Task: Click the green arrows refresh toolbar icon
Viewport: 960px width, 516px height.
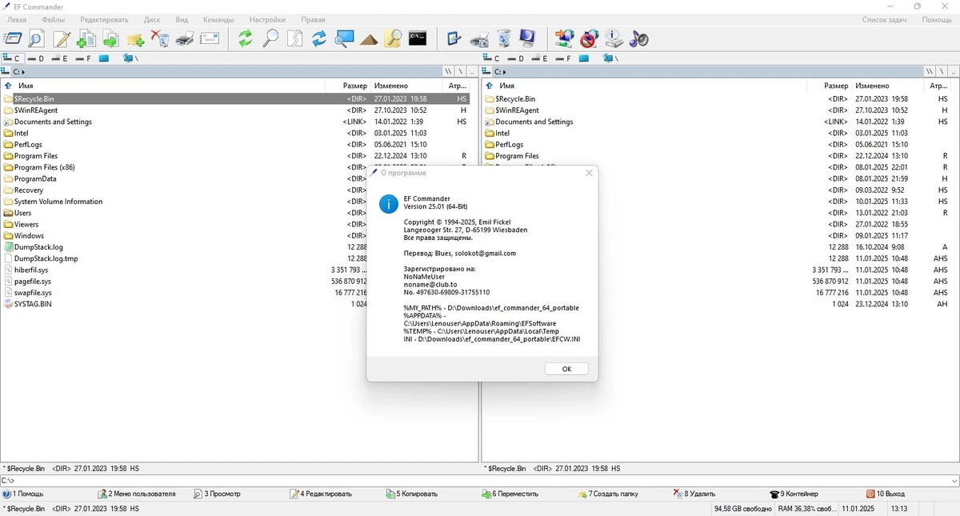Action: click(x=246, y=38)
